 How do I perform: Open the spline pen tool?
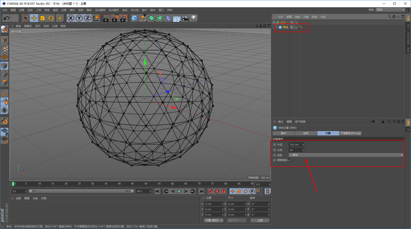[x=143, y=18]
